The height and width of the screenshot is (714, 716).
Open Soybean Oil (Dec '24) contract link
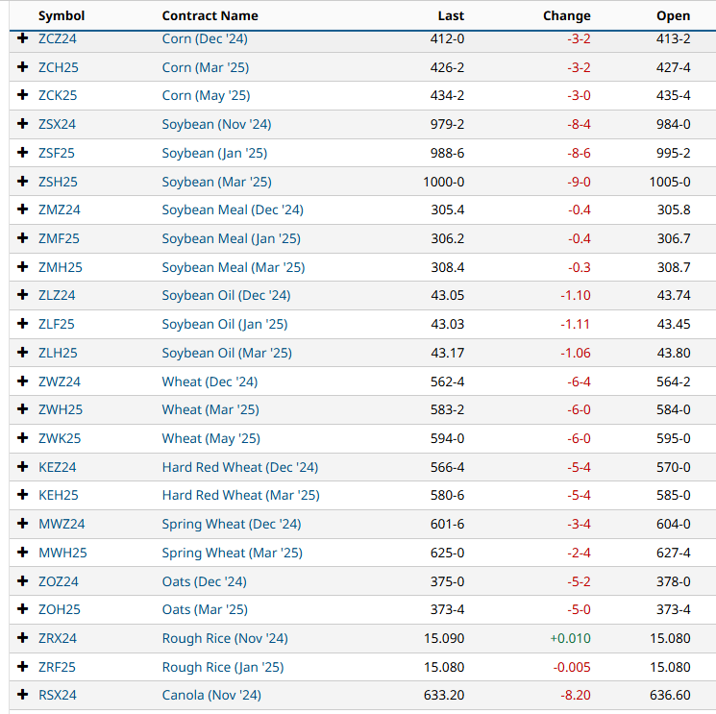[227, 295]
